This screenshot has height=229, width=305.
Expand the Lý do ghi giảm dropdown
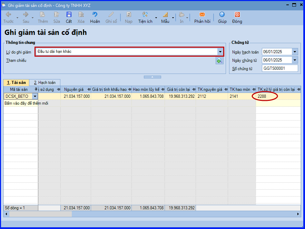tap(220, 52)
